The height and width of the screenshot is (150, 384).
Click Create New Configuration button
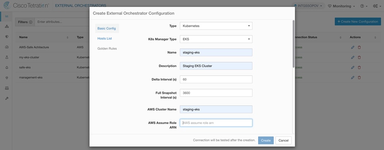click(x=358, y=21)
